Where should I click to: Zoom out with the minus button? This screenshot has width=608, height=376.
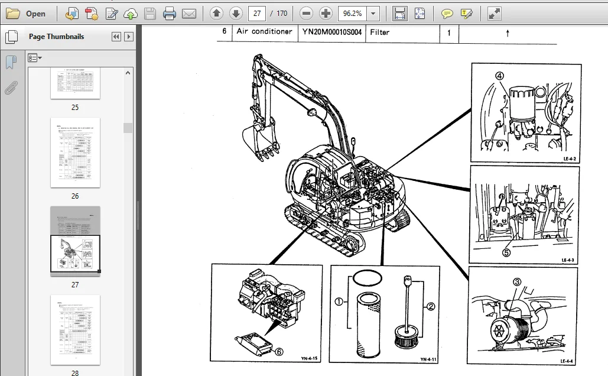coord(306,14)
